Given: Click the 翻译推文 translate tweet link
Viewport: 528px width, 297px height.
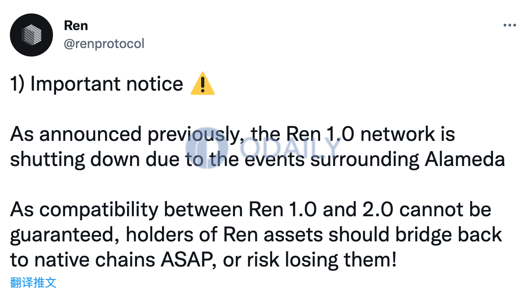Looking at the screenshot, I should coord(33,283).
